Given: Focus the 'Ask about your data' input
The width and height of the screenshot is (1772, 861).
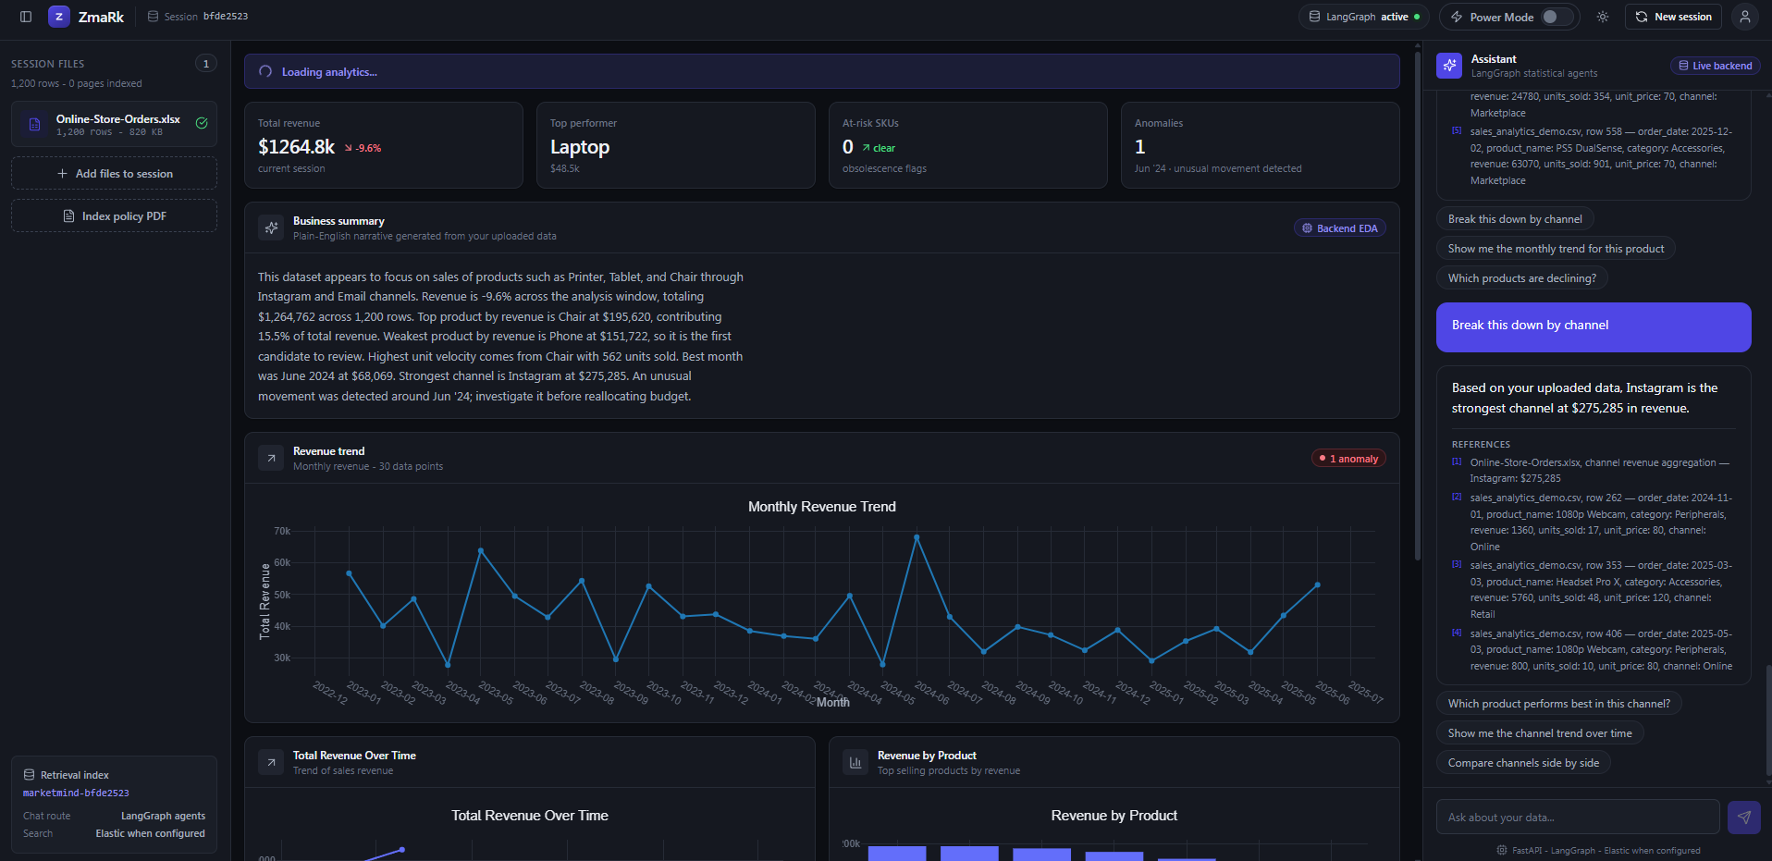Looking at the screenshot, I should 1578,818.
